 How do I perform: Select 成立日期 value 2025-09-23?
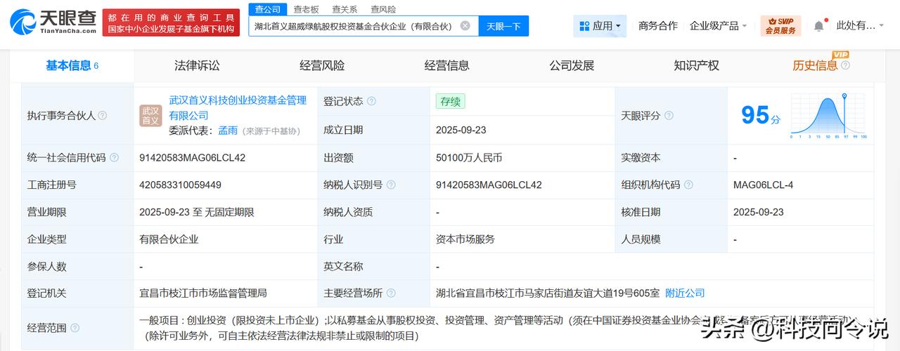(461, 130)
